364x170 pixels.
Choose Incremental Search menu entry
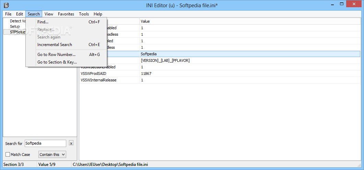tap(66, 45)
